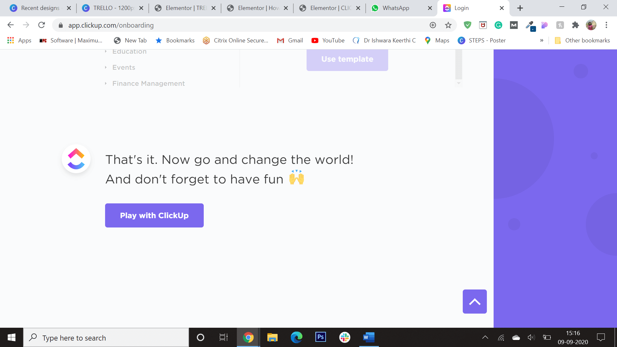Click the Play with ClickUp button

click(154, 215)
